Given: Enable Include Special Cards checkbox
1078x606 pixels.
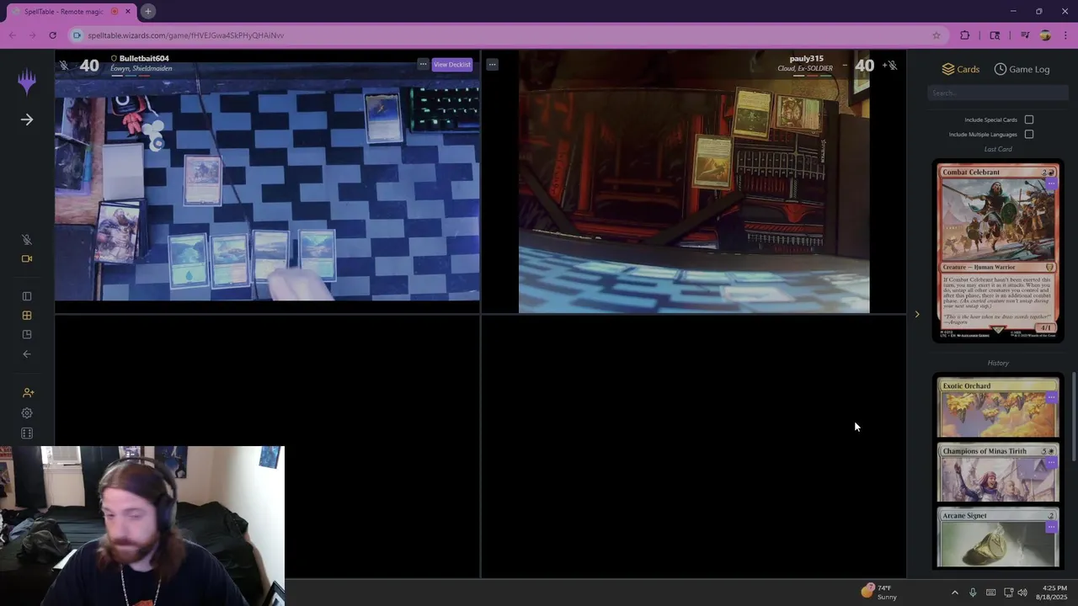Looking at the screenshot, I should click(1029, 120).
